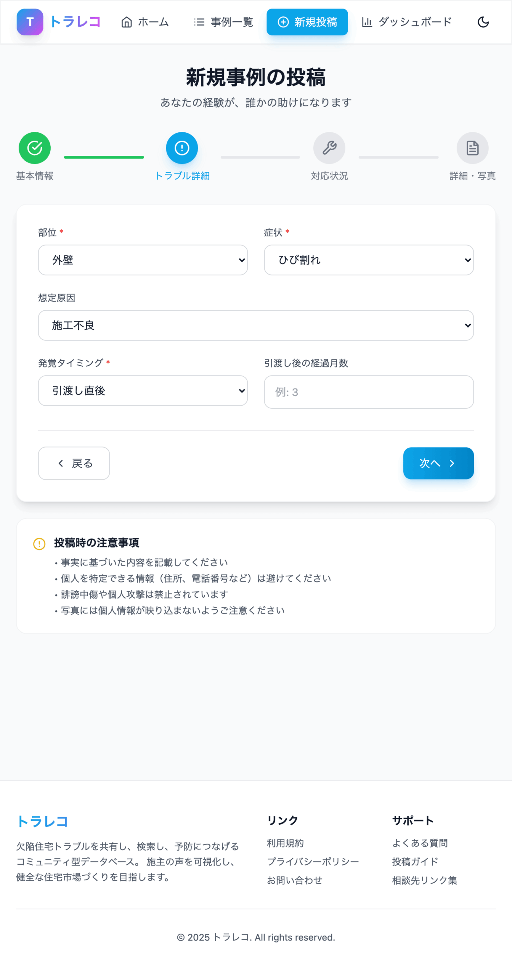
Task: Open 事例一覧 in the navigation bar
Action: point(223,22)
